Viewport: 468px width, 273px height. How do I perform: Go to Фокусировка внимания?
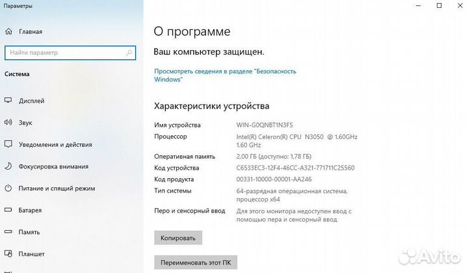[x=53, y=166]
